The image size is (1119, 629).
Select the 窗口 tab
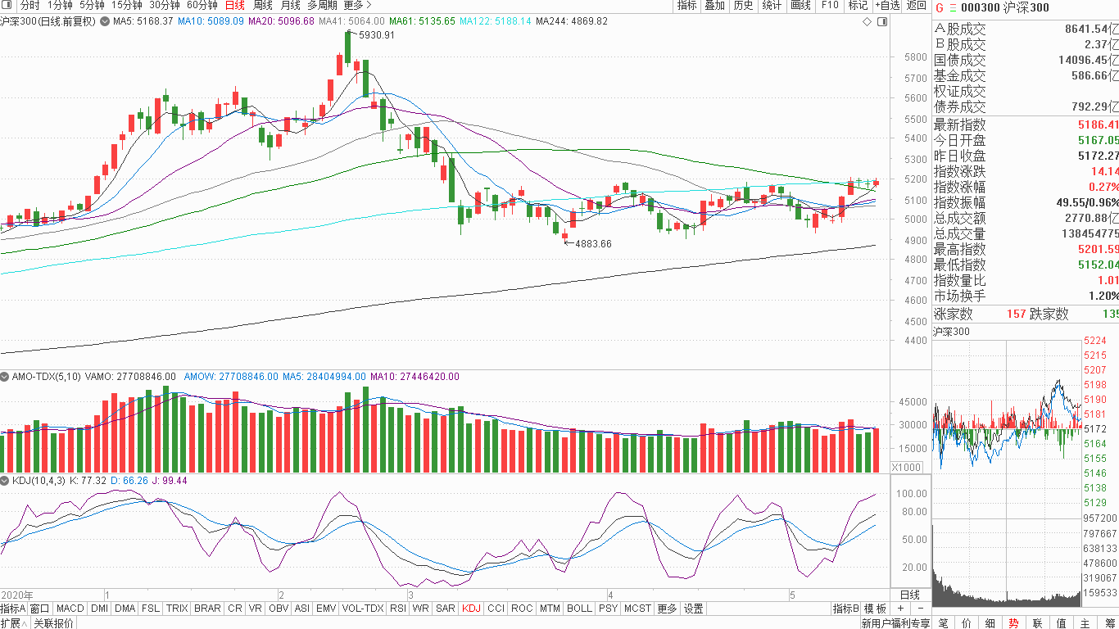click(40, 609)
